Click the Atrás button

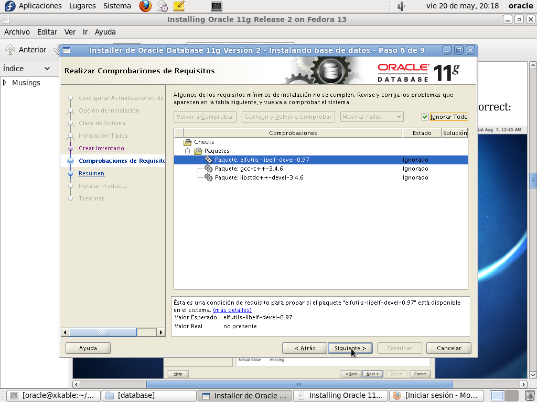click(x=305, y=348)
